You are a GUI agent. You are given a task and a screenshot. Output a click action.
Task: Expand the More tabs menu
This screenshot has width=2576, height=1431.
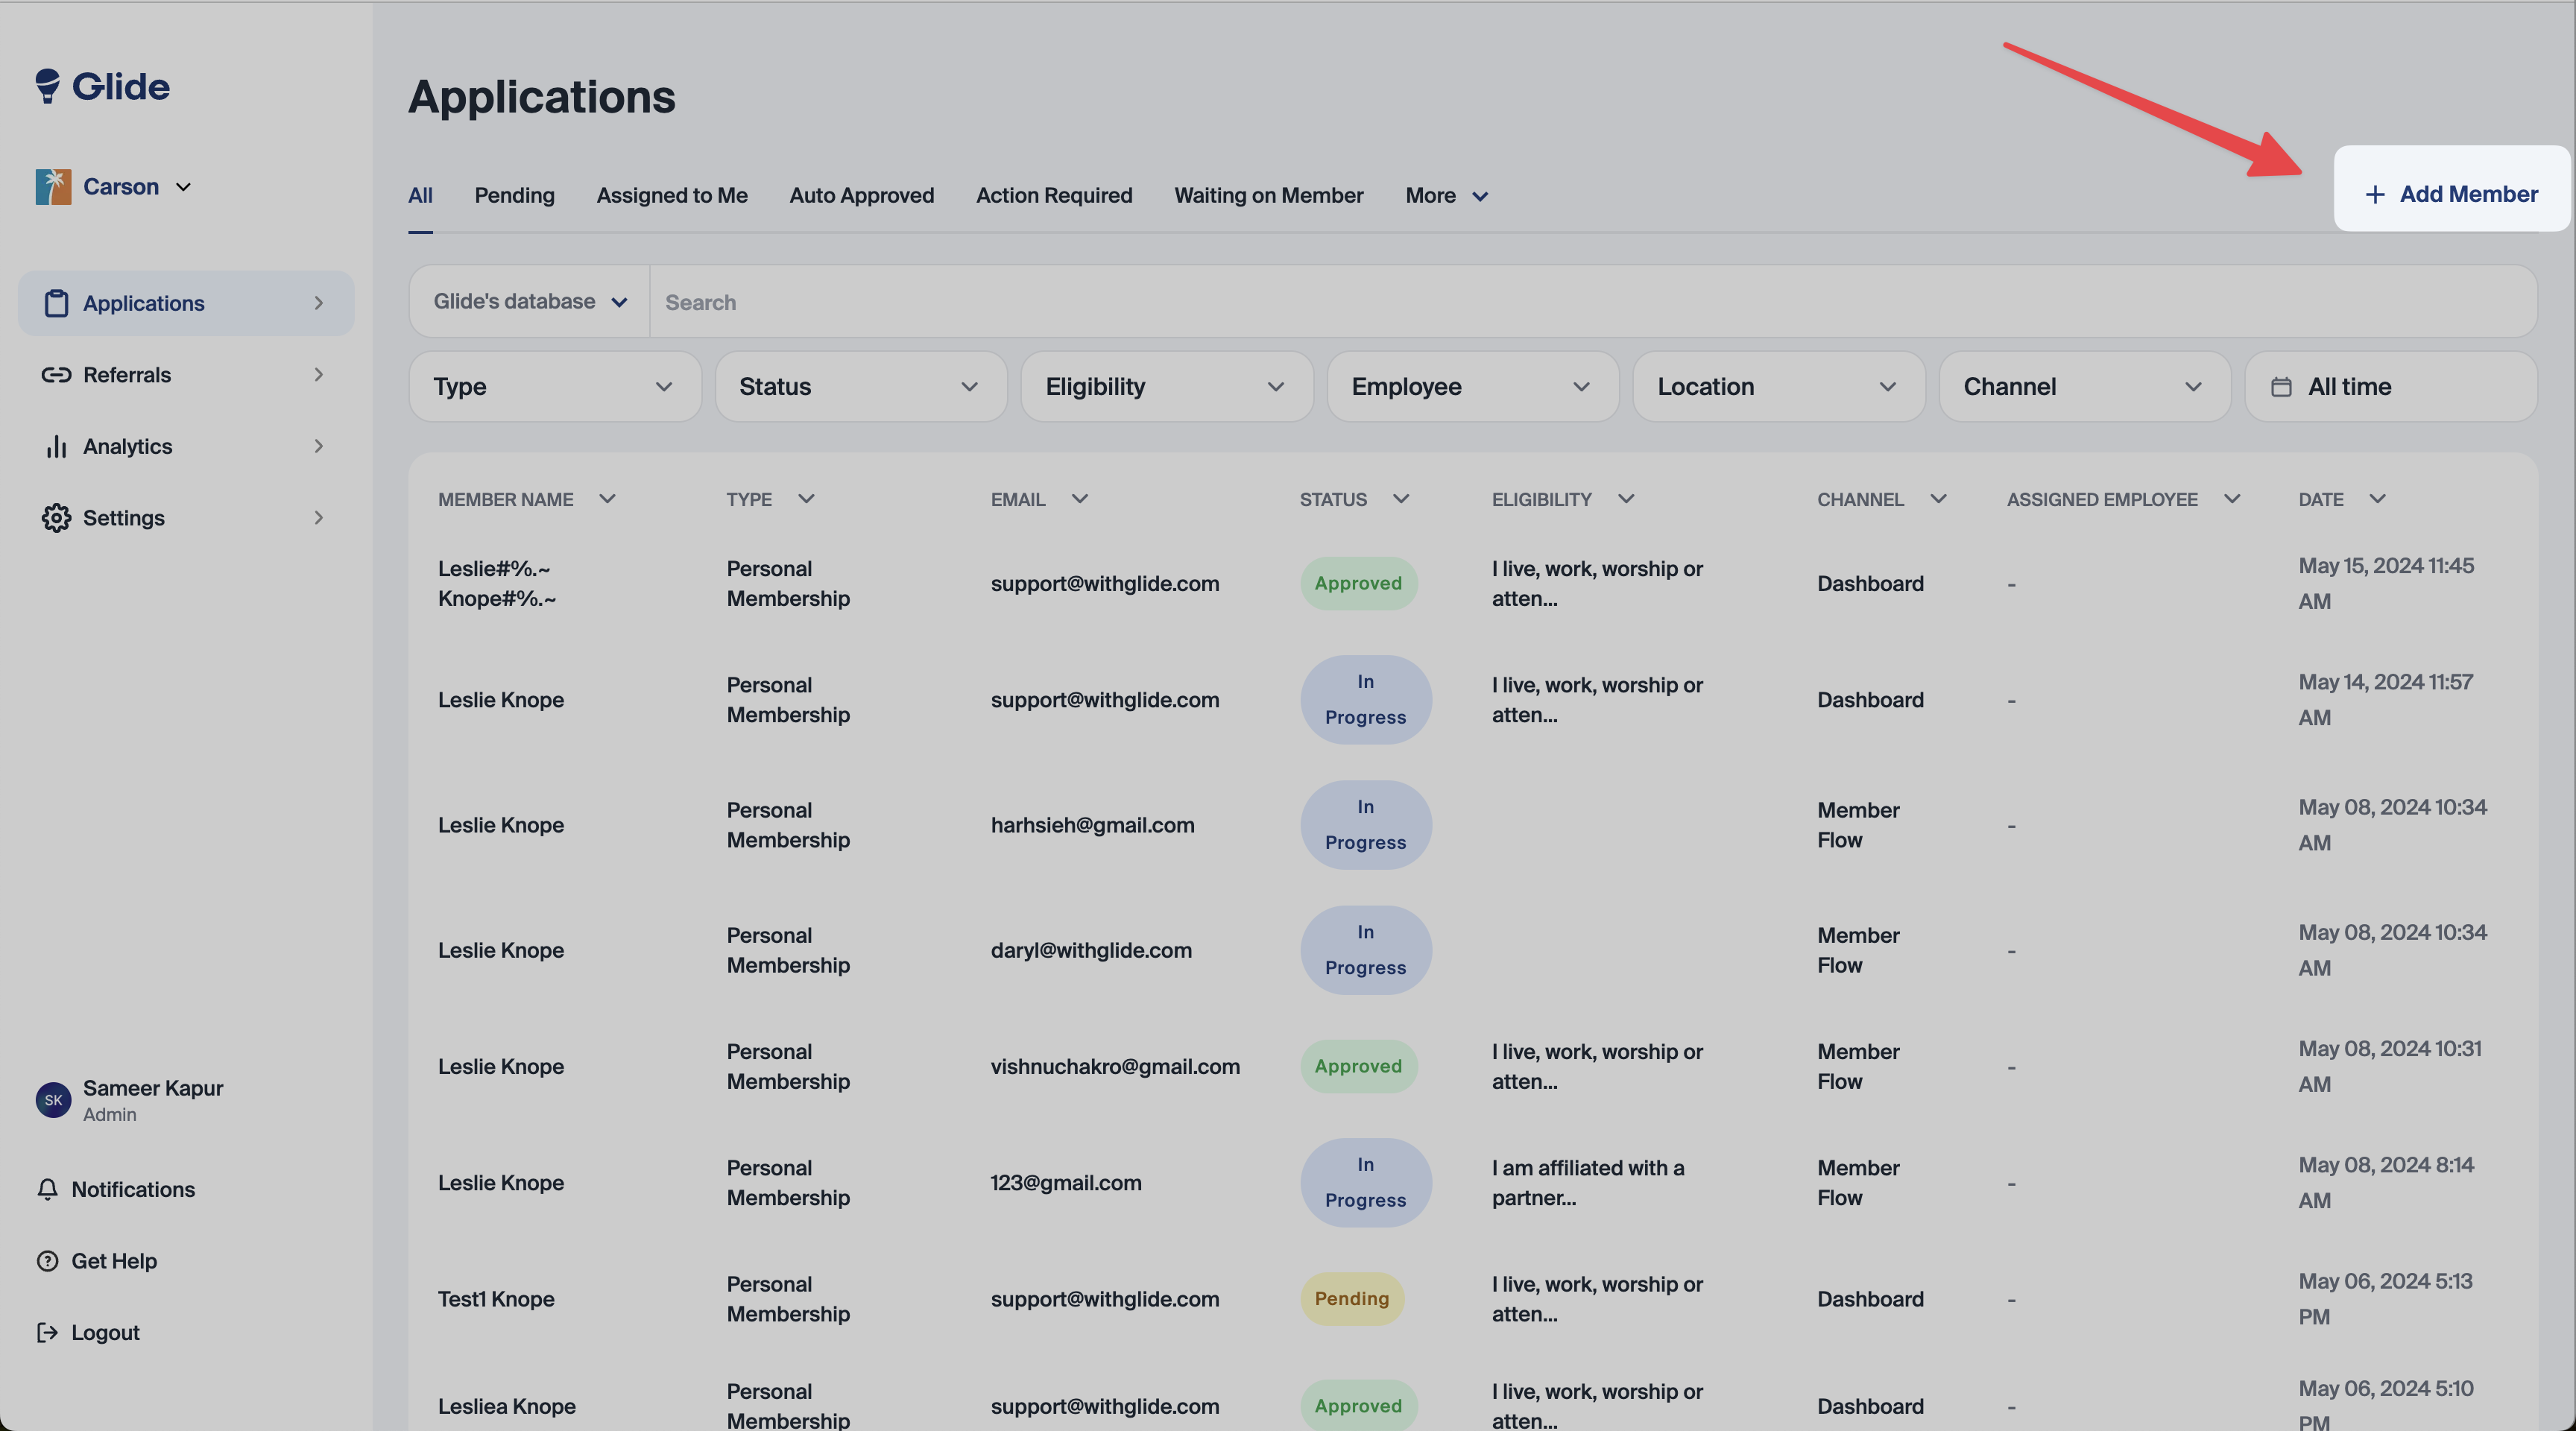coord(1446,196)
